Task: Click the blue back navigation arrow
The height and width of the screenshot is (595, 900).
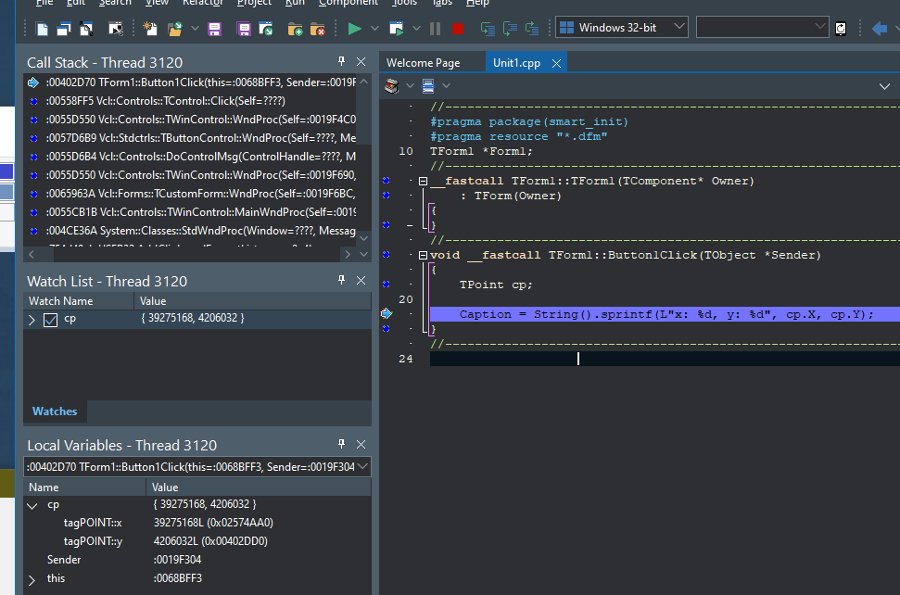Action: pyautogui.click(x=880, y=28)
